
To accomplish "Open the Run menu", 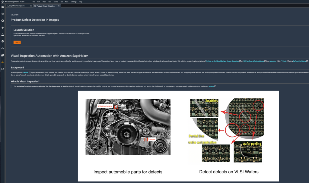I will [50, 2].
